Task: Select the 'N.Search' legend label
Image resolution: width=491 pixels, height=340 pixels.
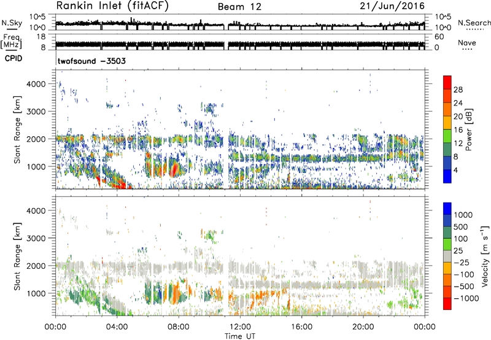Action: point(474,23)
